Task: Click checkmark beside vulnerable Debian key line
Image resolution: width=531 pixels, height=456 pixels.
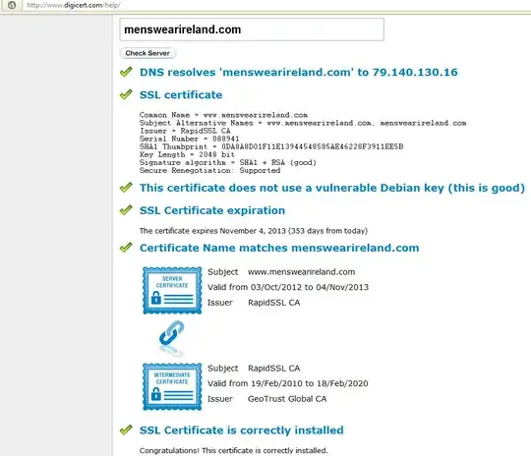Action: [x=126, y=187]
